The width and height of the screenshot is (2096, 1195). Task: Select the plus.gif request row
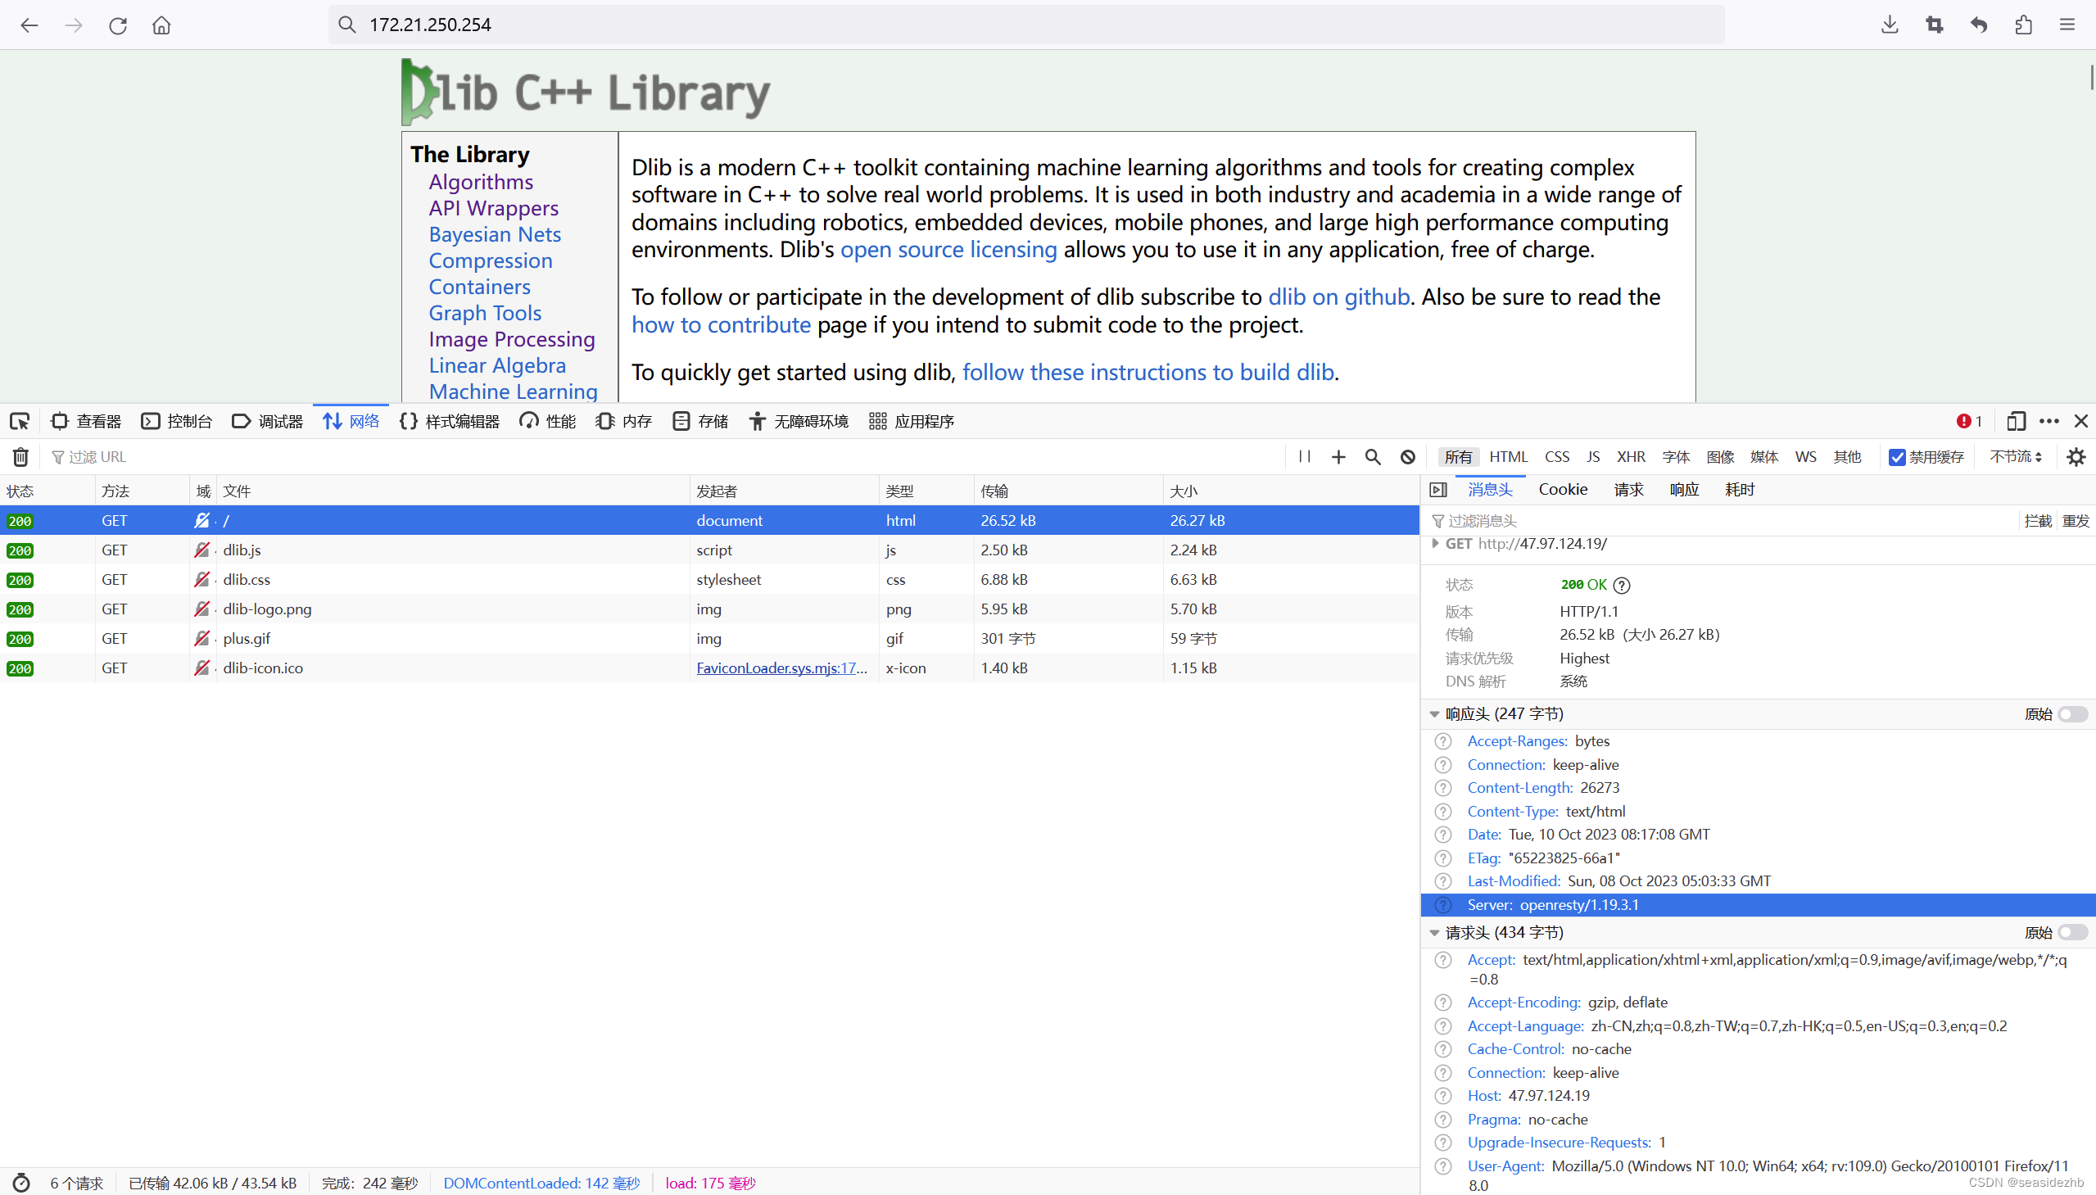coord(710,639)
